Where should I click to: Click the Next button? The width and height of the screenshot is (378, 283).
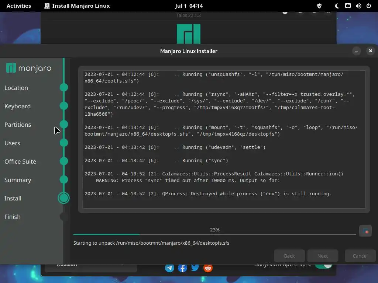click(x=323, y=256)
